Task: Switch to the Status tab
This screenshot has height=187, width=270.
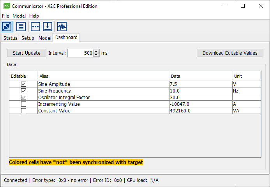Action: pos(11,38)
